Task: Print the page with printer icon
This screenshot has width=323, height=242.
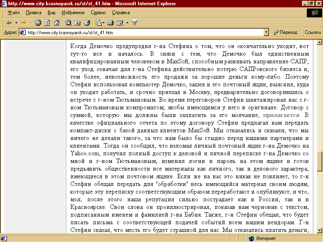Action: tap(111, 23)
